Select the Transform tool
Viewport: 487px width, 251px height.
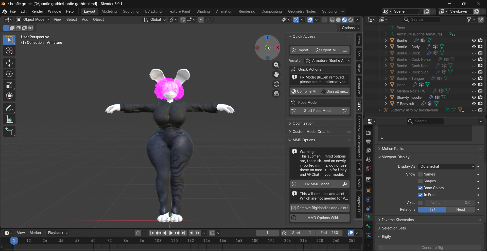coord(9,96)
